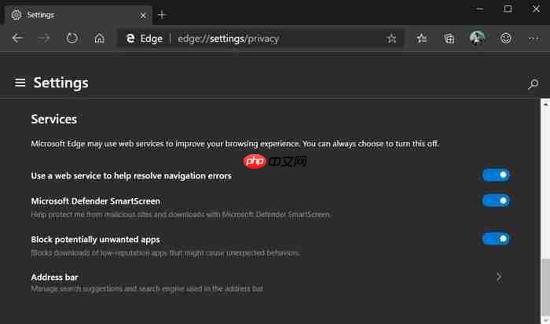Click 'Use a web service' label text
The height and width of the screenshot is (324, 550).
(x=131, y=175)
